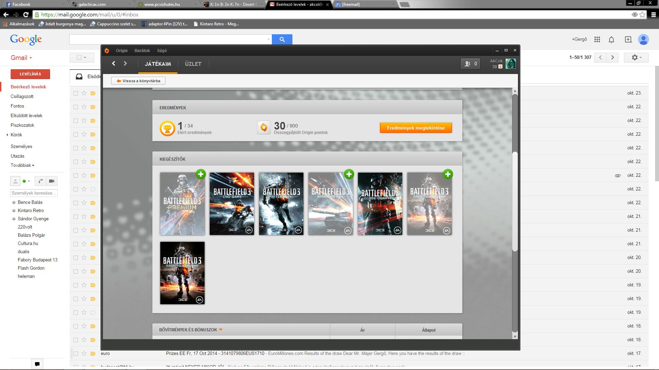Tick the checkbox of the euro email
Viewport: 659px width, 370px height.
pyautogui.click(x=76, y=354)
